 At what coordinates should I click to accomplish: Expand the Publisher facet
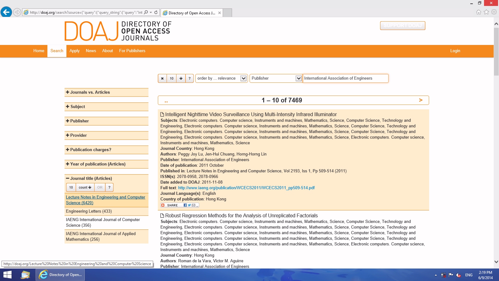[106, 121]
